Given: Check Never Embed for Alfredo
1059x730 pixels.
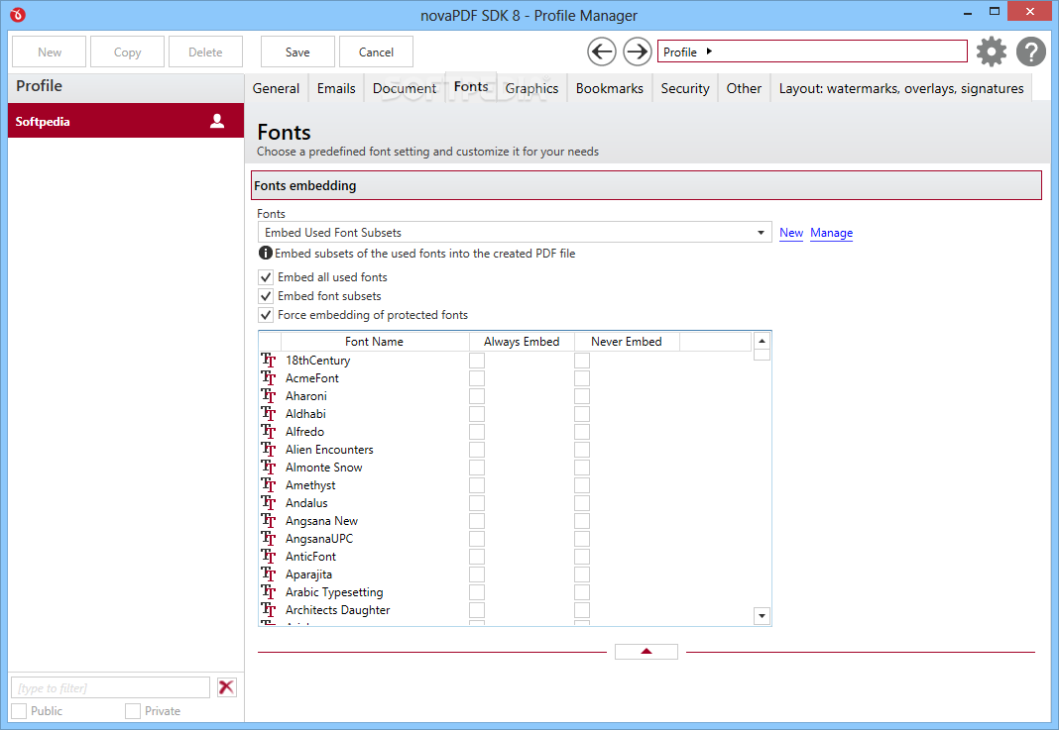Looking at the screenshot, I should point(581,432).
